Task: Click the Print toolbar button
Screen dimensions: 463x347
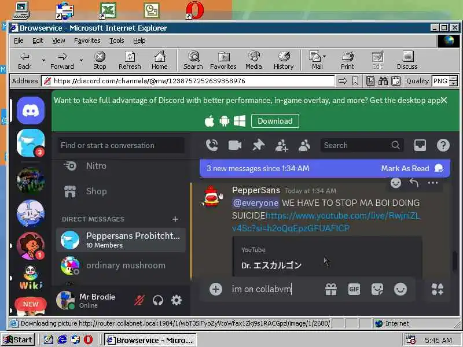Action: tap(347, 61)
